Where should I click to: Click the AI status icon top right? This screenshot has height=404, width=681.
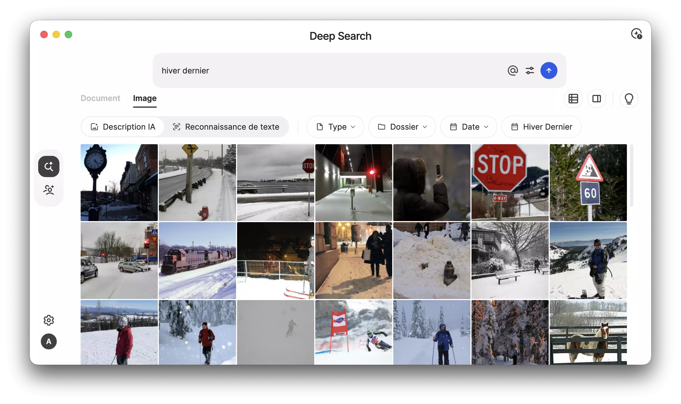(x=636, y=34)
